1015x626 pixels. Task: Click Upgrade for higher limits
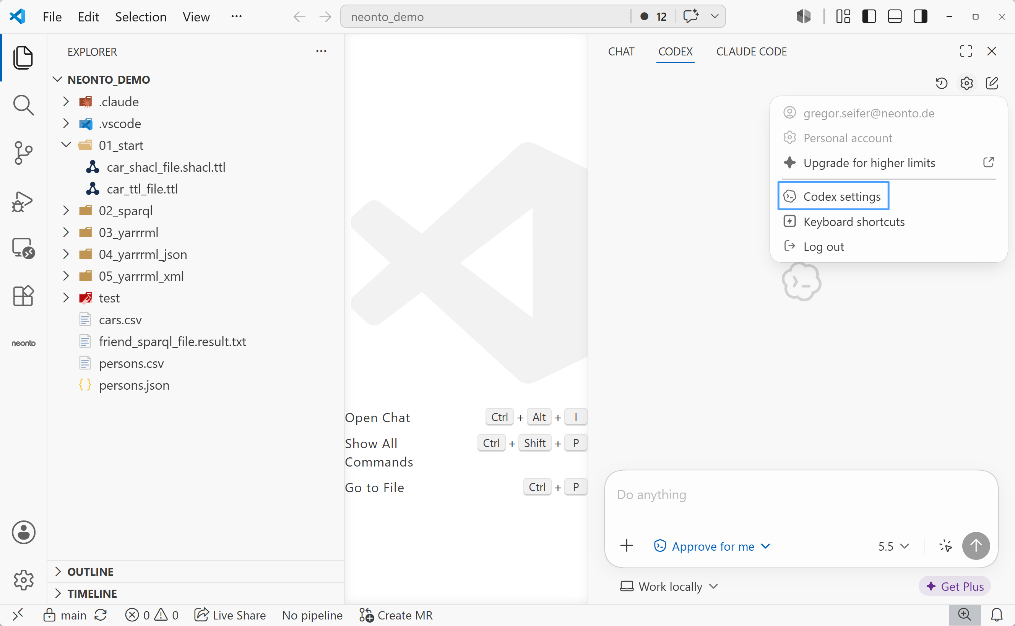coord(888,163)
